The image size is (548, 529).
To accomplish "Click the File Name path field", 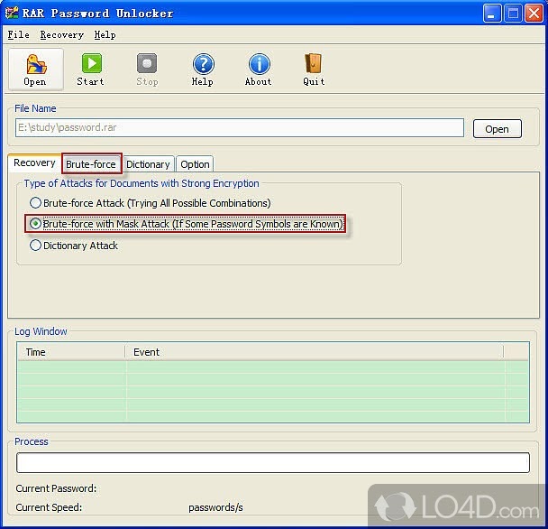I will (240, 127).
